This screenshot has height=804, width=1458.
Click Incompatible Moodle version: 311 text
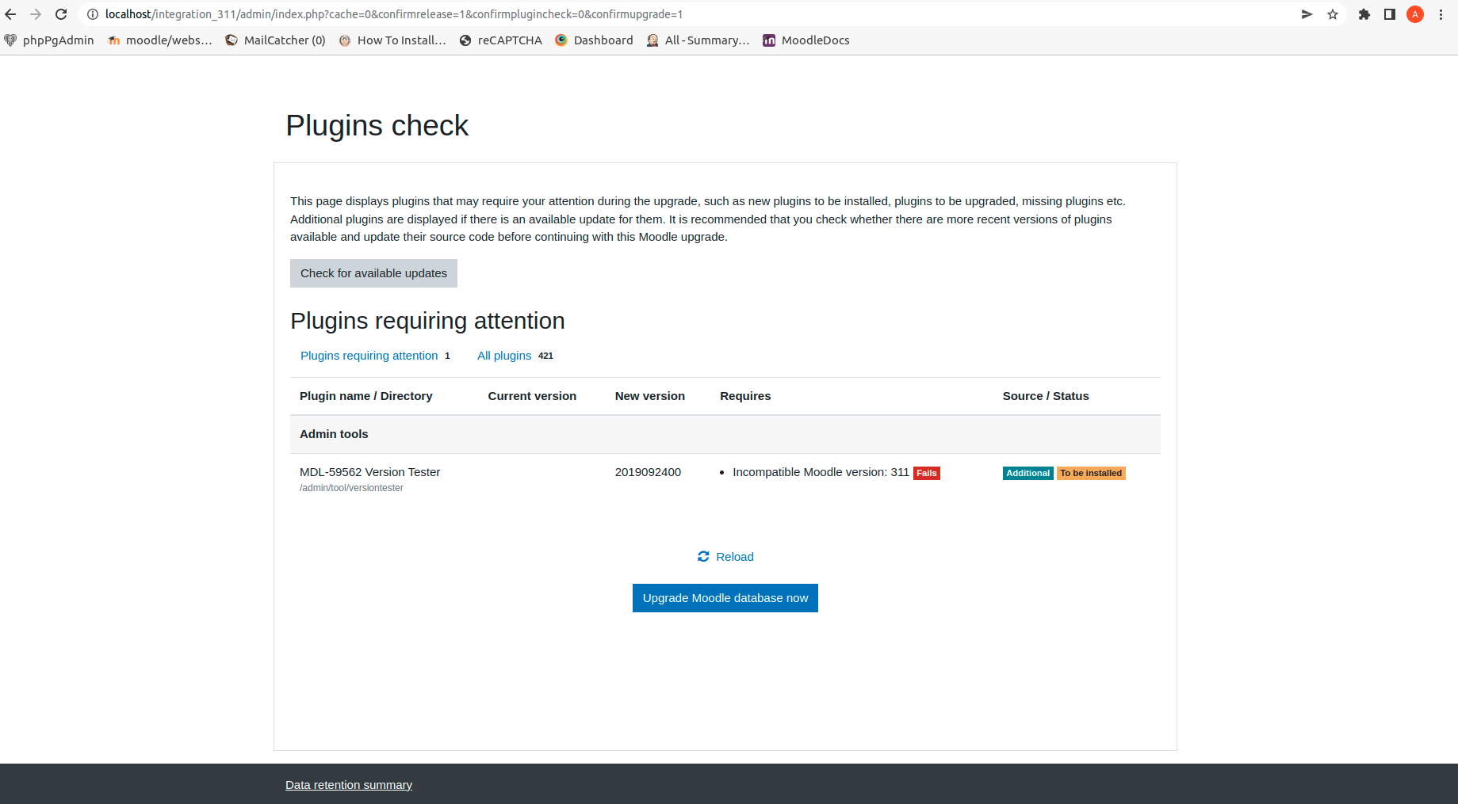click(821, 472)
